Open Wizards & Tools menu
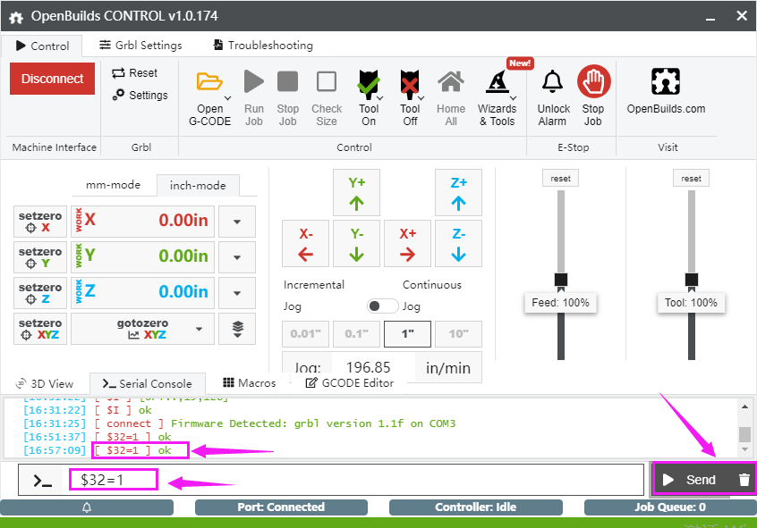The image size is (757, 528). (x=497, y=83)
